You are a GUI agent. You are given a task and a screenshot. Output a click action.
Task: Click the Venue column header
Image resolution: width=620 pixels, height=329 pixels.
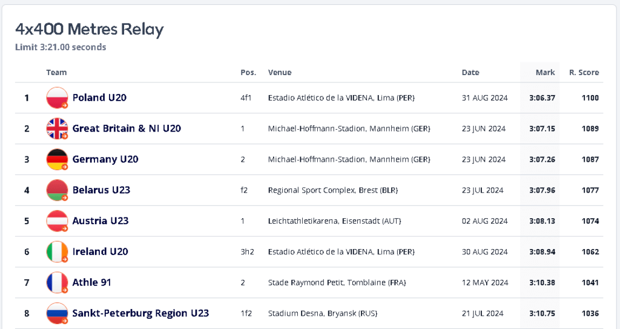click(280, 73)
